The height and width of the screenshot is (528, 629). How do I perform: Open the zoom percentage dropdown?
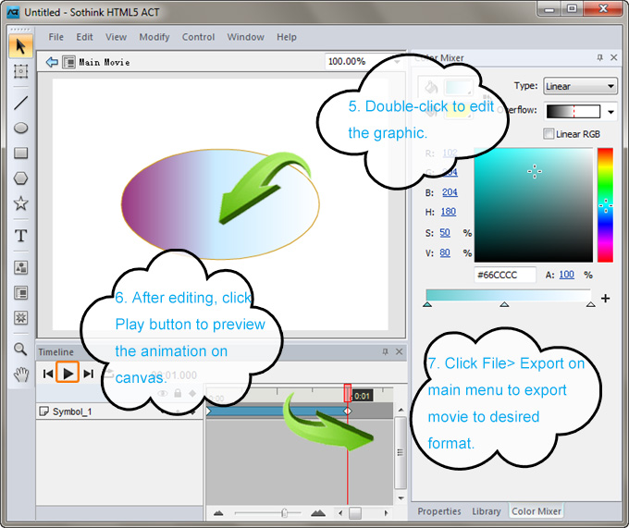396,62
